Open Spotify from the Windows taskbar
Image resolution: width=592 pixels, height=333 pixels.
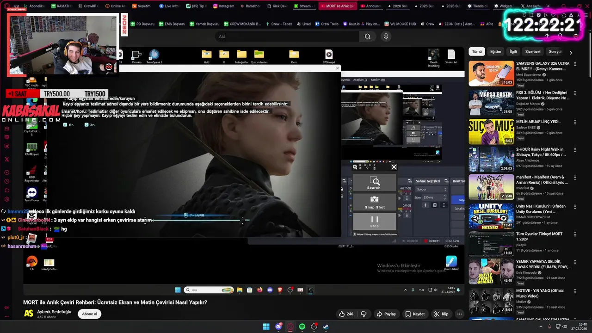tap(302, 327)
